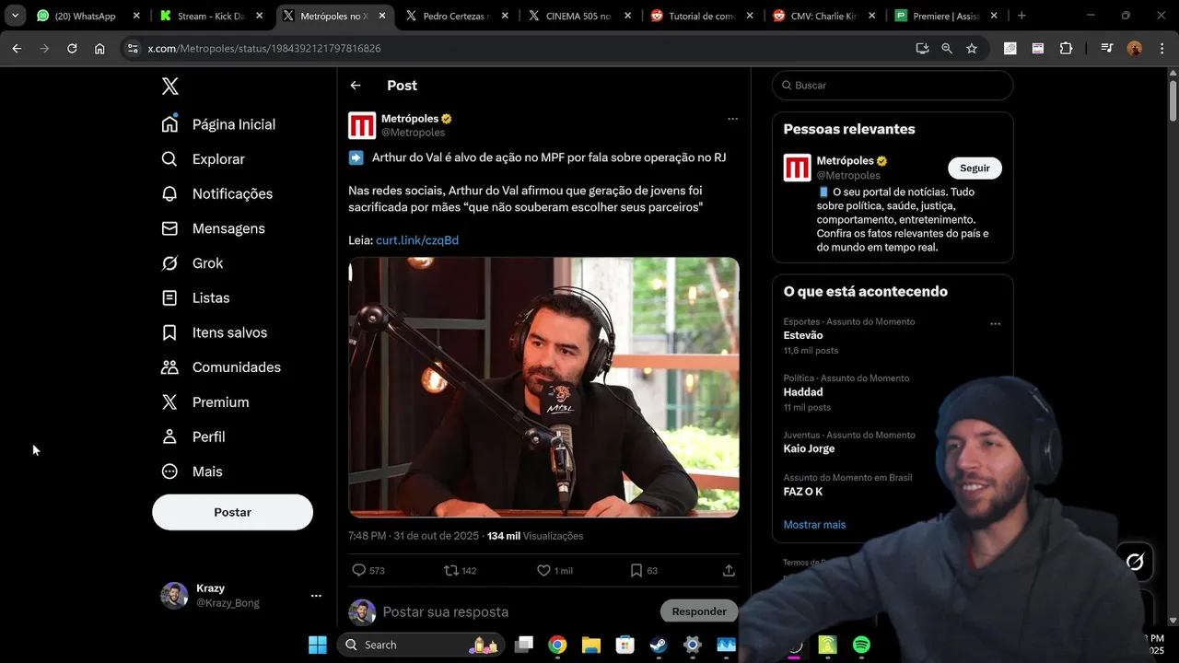Image resolution: width=1179 pixels, height=663 pixels.
Task: Open options for the Estevão trend
Action: tap(995, 324)
